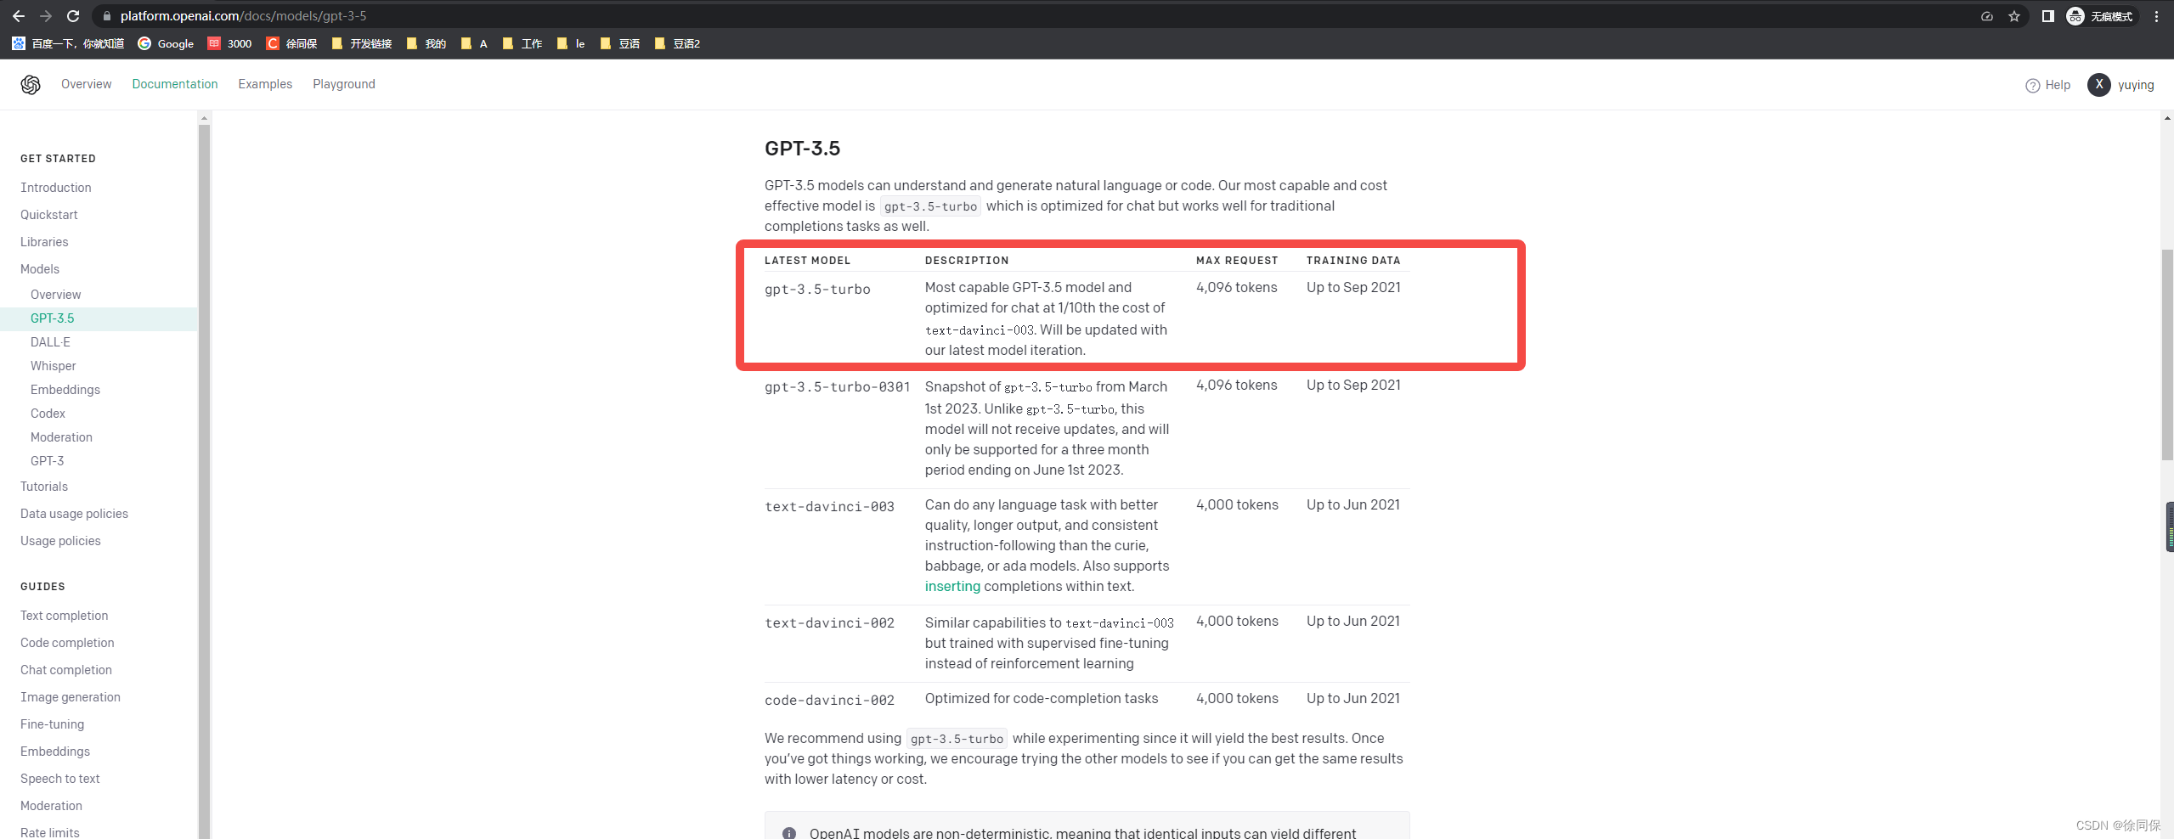Click the address bar URL
The width and height of the screenshot is (2174, 839).
pos(243,16)
